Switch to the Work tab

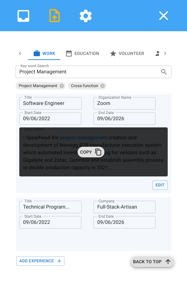pos(44,53)
